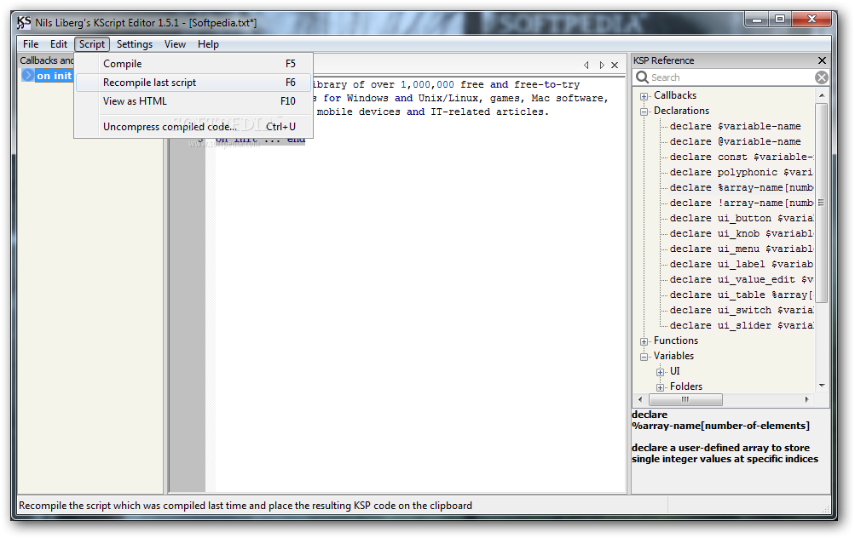
Task: Click '1,000,000' in the editor text
Action: (428, 84)
